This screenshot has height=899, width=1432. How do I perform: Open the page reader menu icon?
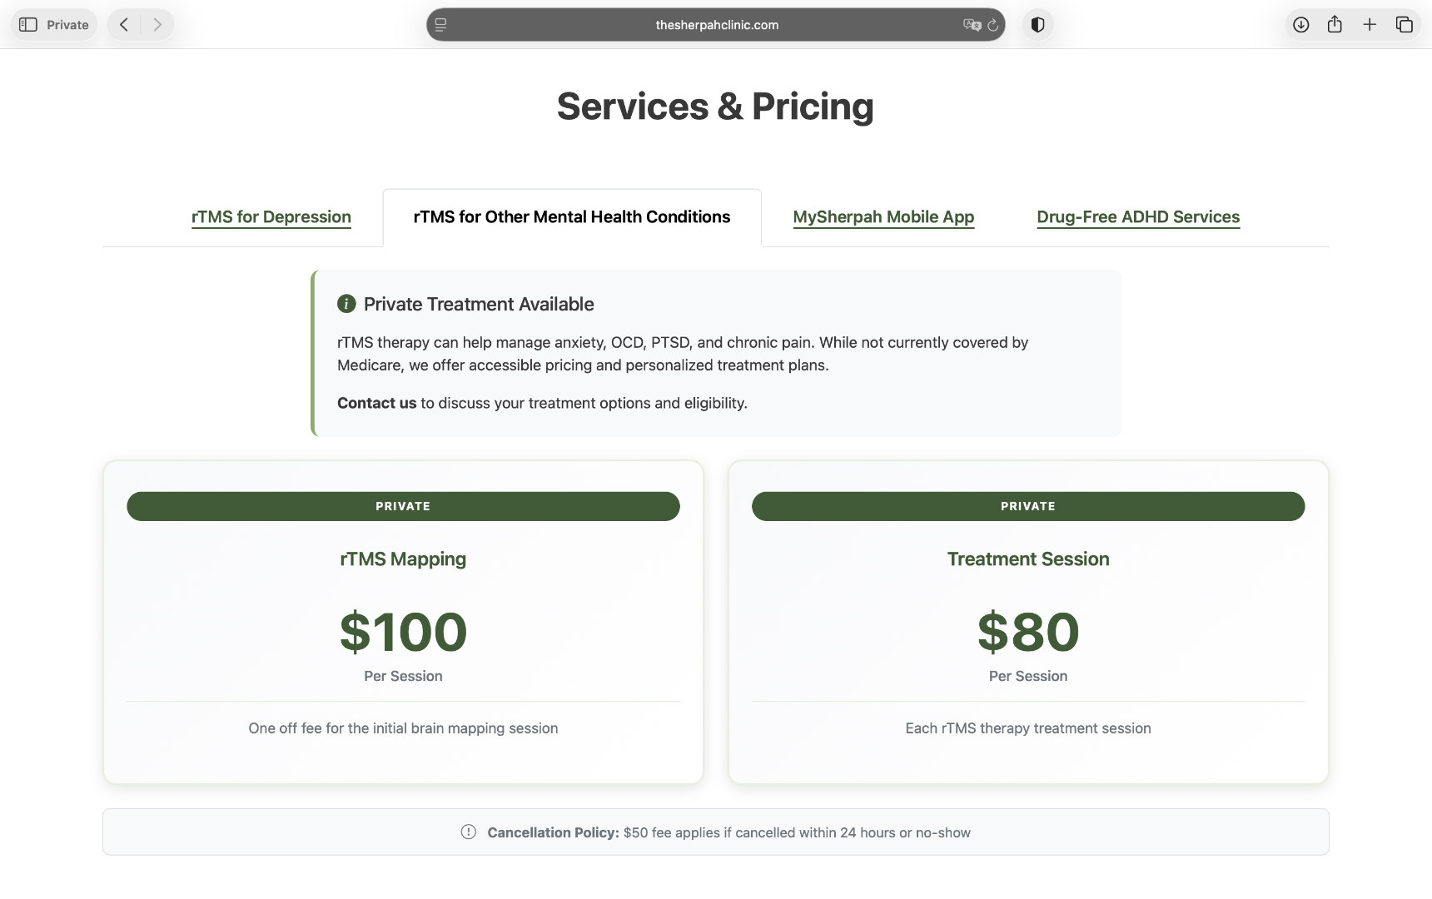pos(441,25)
